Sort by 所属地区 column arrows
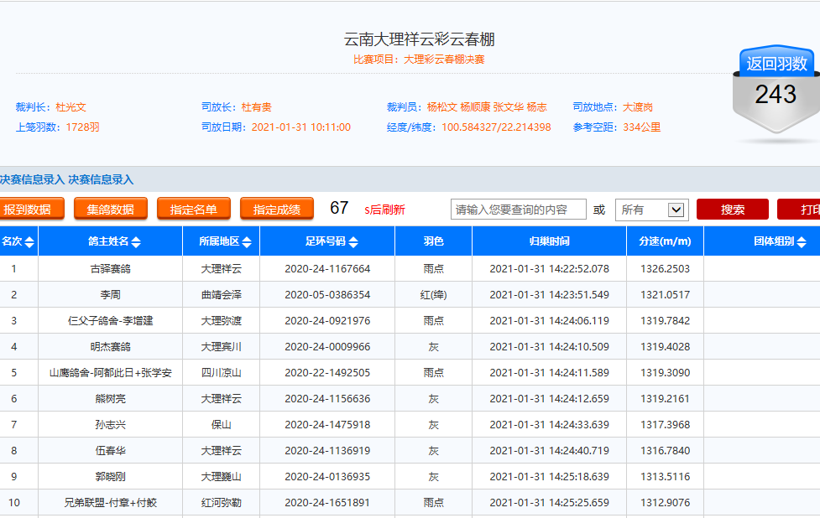The height and width of the screenshot is (518, 820). [247, 241]
